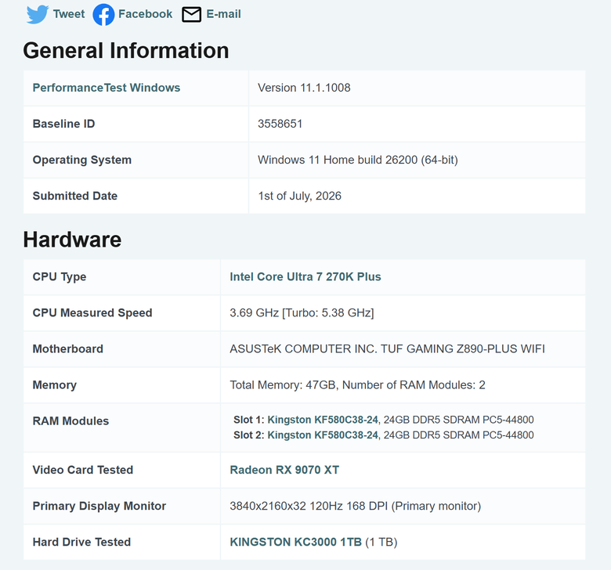The image size is (611, 570).
Task: Click the Twitter bird icon
Action: (38, 14)
